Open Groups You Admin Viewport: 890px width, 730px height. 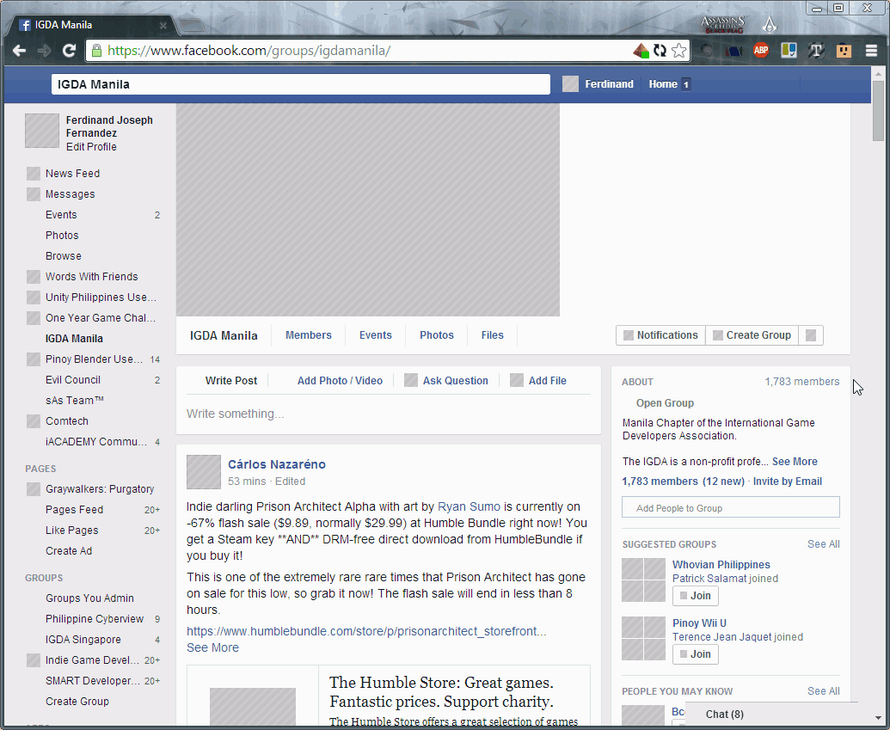click(x=89, y=598)
